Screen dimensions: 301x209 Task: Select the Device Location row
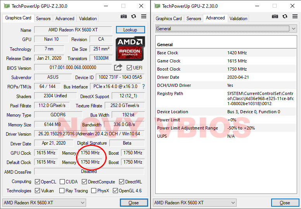point(227,112)
